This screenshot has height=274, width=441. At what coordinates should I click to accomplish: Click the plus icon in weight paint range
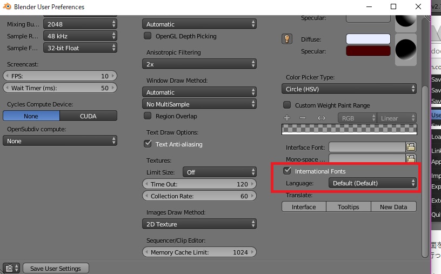[x=287, y=118]
